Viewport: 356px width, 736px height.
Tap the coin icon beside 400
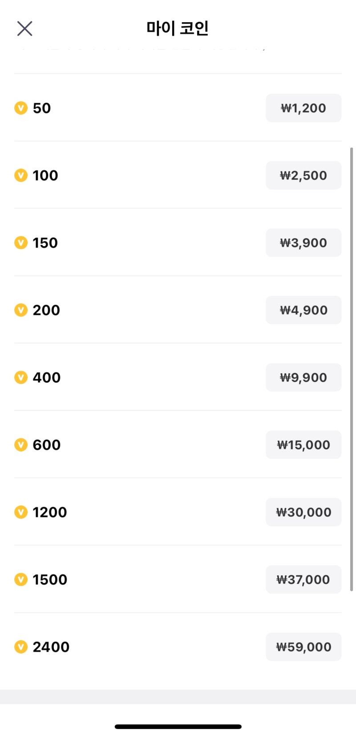(21, 377)
